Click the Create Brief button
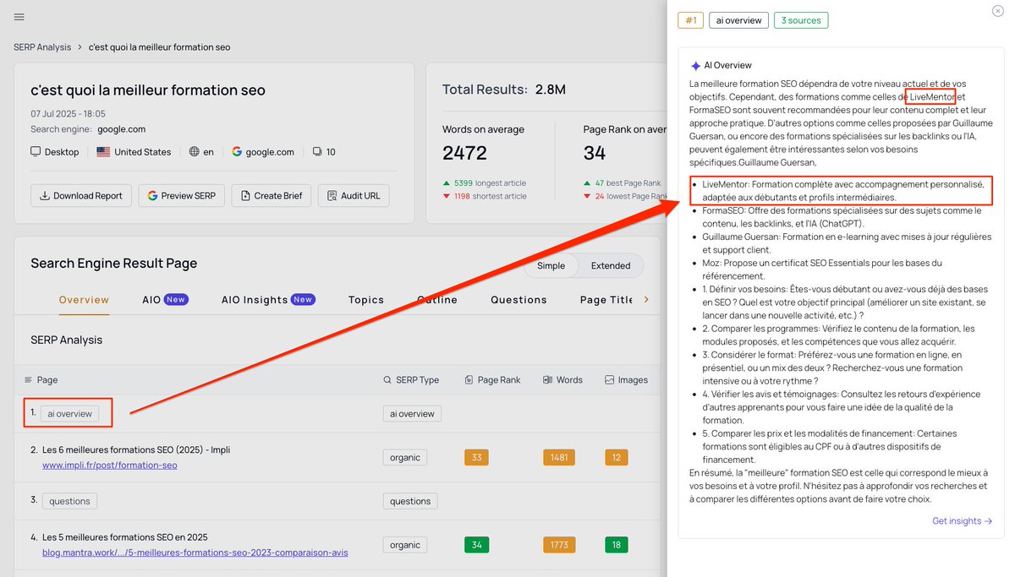Viewport: 1015px width, 577px height. click(272, 195)
